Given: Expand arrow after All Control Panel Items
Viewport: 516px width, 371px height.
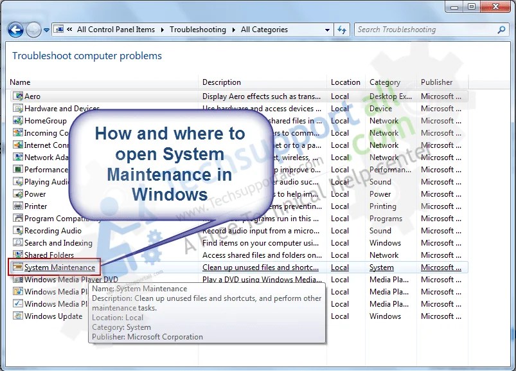Looking at the screenshot, I should click(x=162, y=30).
